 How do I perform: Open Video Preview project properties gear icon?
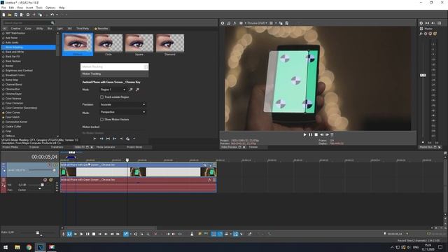(x=223, y=23)
